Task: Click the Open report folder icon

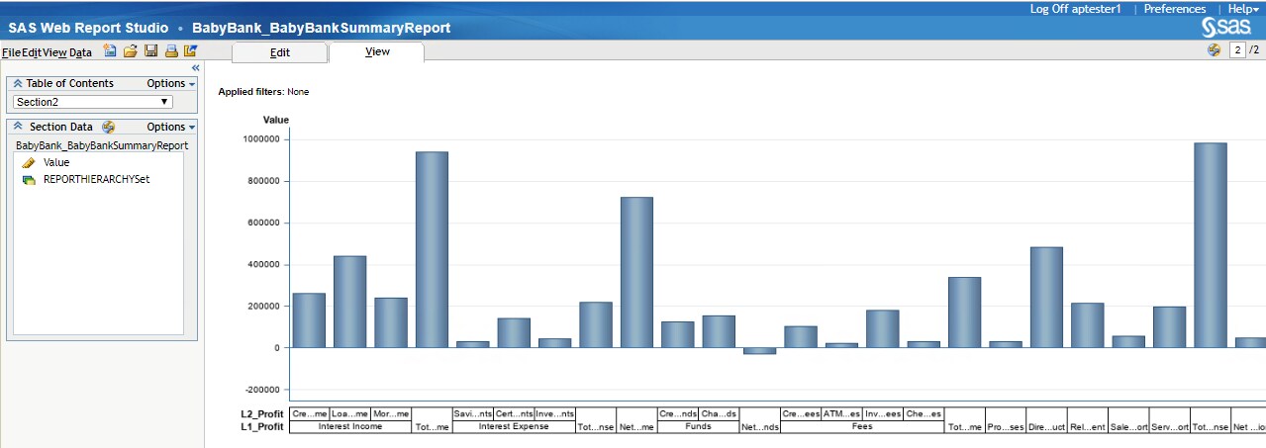Action: coord(130,51)
